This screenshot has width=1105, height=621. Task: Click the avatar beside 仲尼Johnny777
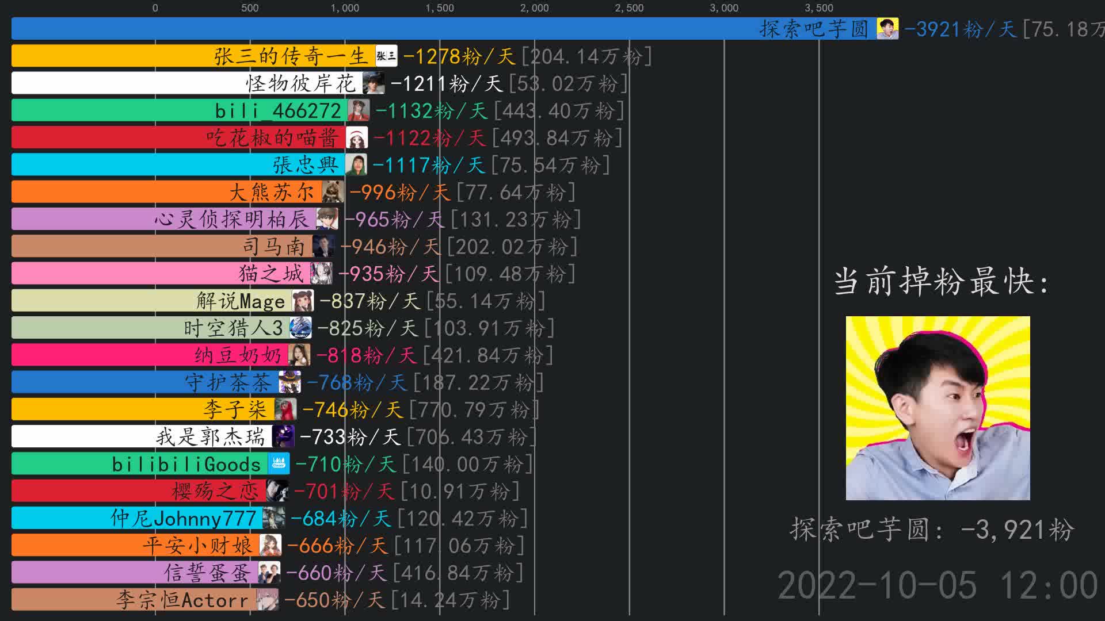pyautogui.click(x=273, y=518)
